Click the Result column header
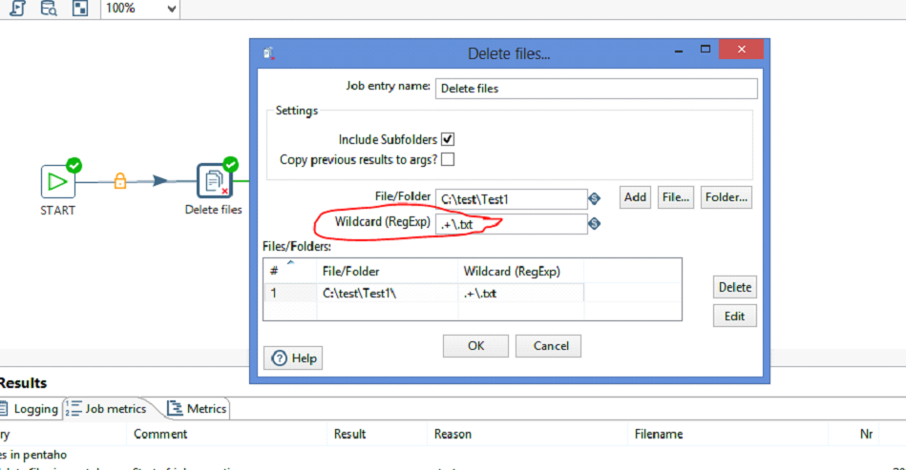 point(377,434)
